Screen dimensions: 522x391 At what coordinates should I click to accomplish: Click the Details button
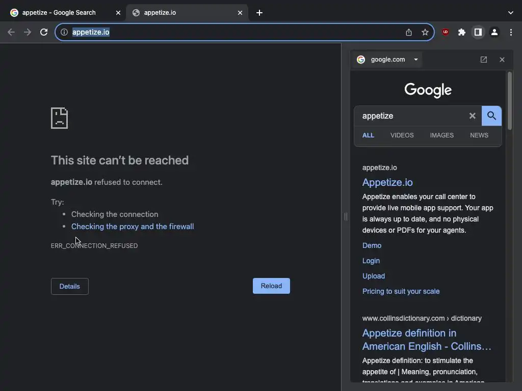(69, 286)
